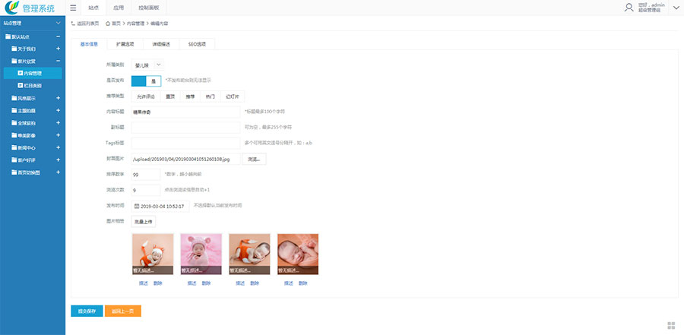Toggle the 热门 option
The width and height of the screenshot is (684, 335).
coord(210,96)
